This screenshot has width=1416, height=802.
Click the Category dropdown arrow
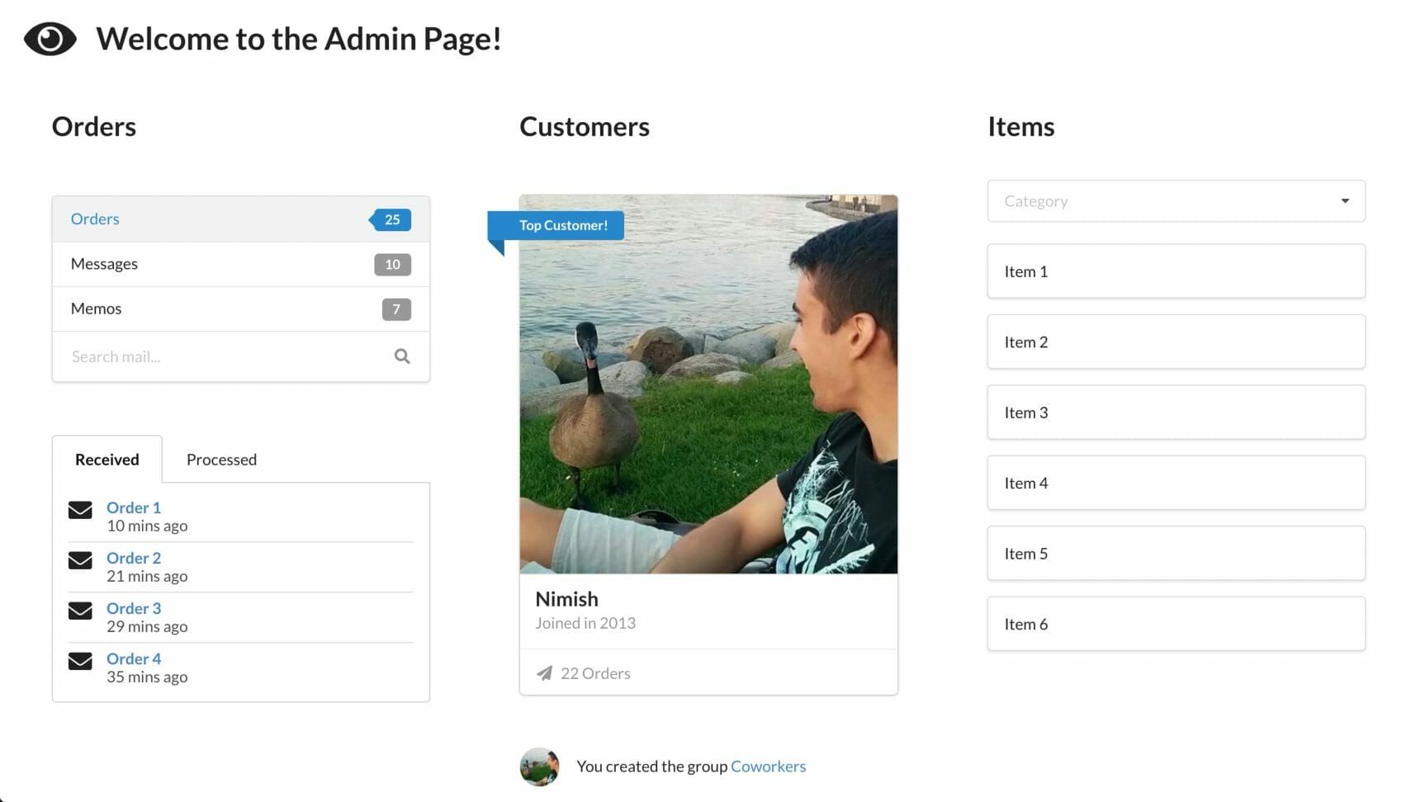(x=1345, y=200)
